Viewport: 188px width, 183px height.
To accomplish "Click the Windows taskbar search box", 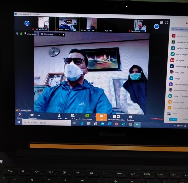I will click(x=47, y=122).
